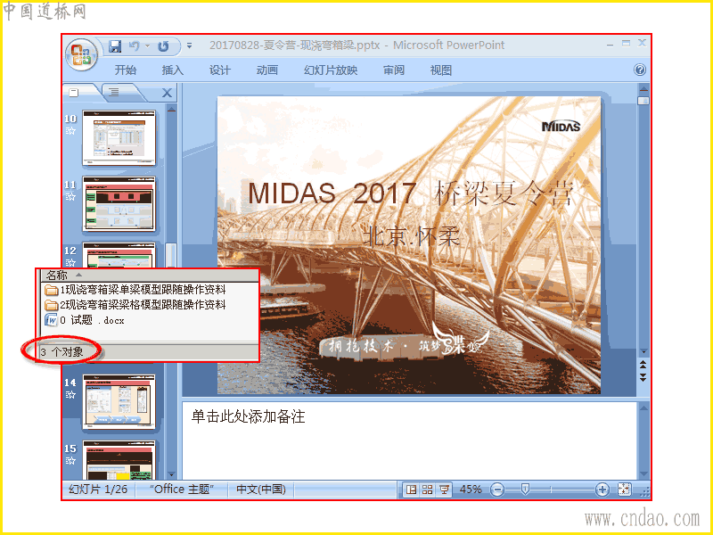Switch to the slides thumbnail pane tab
Screen dimensions: 713x535
[x=75, y=93]
